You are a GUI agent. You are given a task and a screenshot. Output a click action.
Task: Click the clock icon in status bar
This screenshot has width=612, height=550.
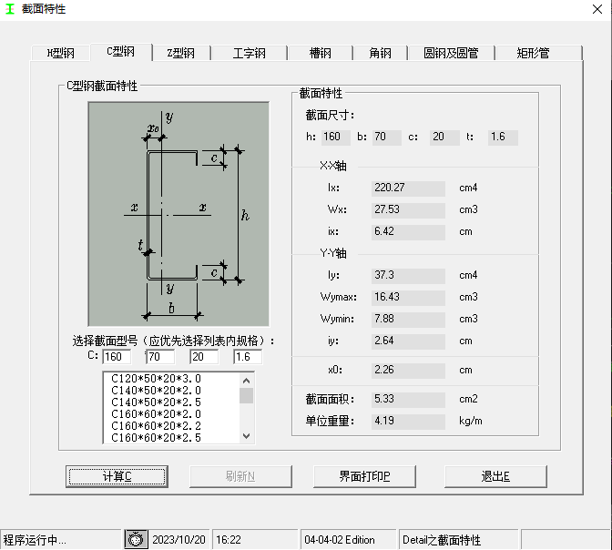pyautogui.click(x=136, y=539)
